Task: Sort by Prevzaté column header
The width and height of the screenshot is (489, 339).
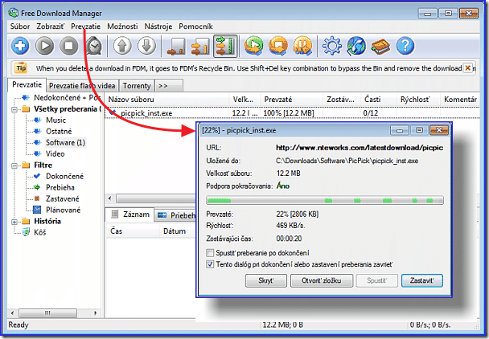Action: point(292,100)
